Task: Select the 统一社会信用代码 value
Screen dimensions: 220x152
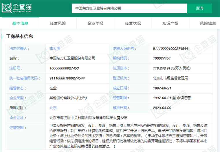Action: [x=67, y=78]
